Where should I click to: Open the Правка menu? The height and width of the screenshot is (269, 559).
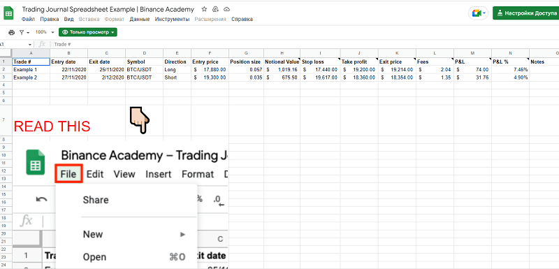click(x=50, y=20)
